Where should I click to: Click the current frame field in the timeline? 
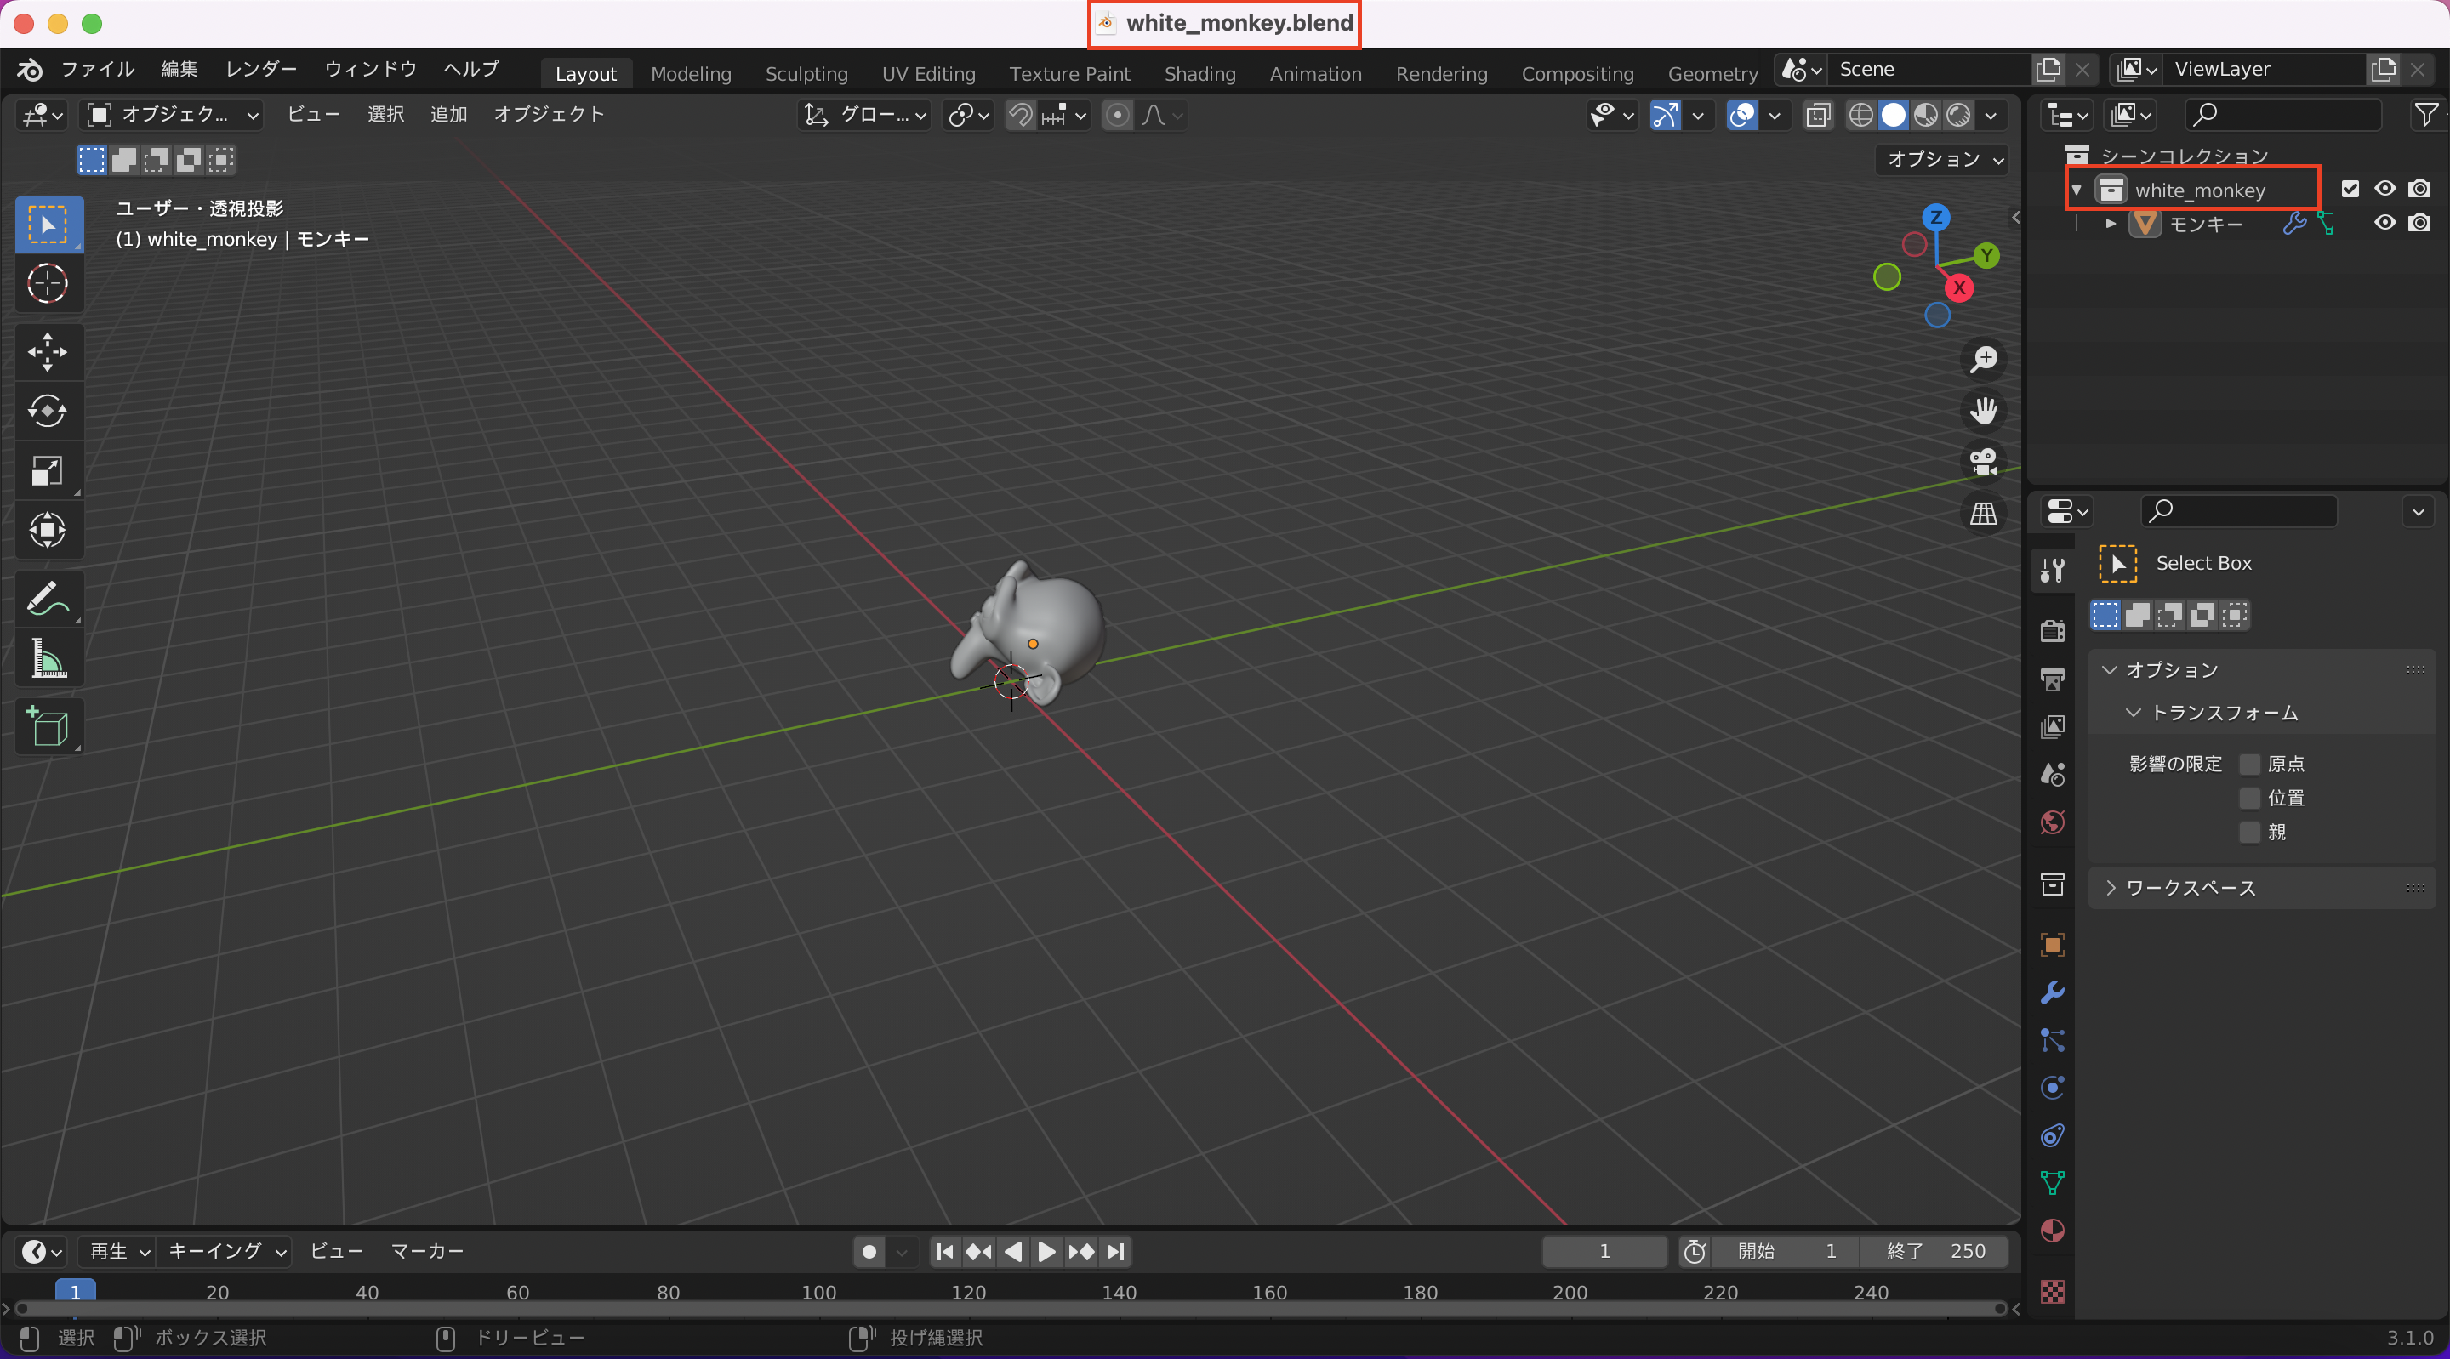(1604, 1253)
